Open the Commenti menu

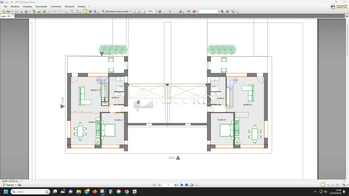pyautogui.click(x=56, y=7)
